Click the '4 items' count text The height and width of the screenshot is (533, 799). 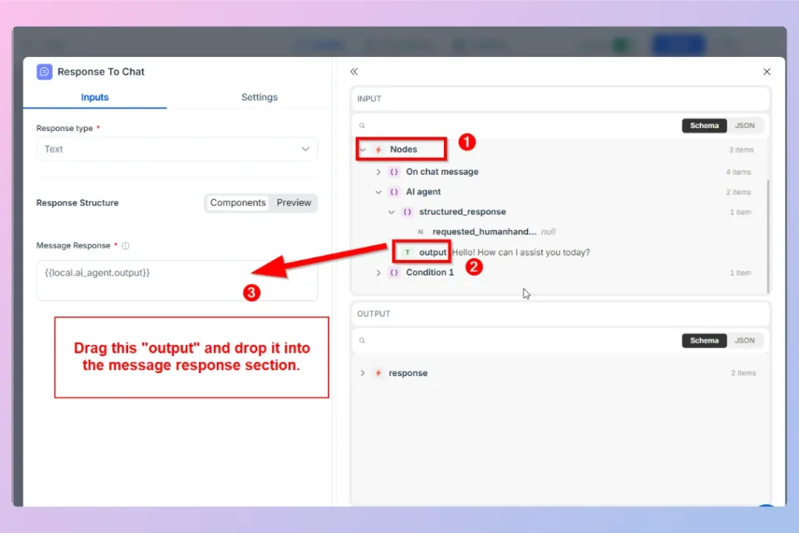738,172
